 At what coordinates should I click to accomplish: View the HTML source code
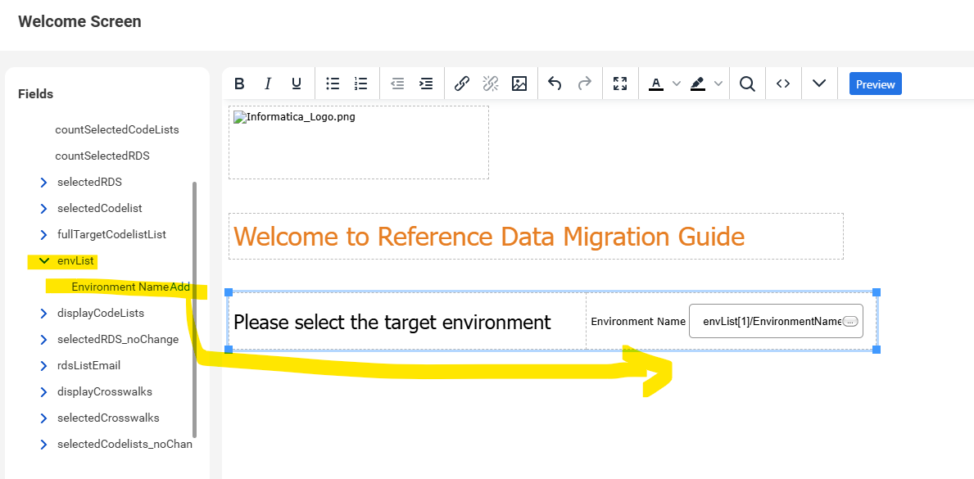pos(783,84)
